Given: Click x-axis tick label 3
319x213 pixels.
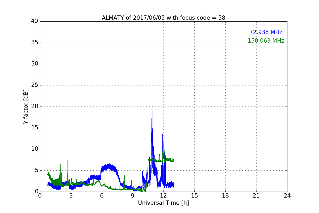Looking at the screenshot, I should coord(71,196).
